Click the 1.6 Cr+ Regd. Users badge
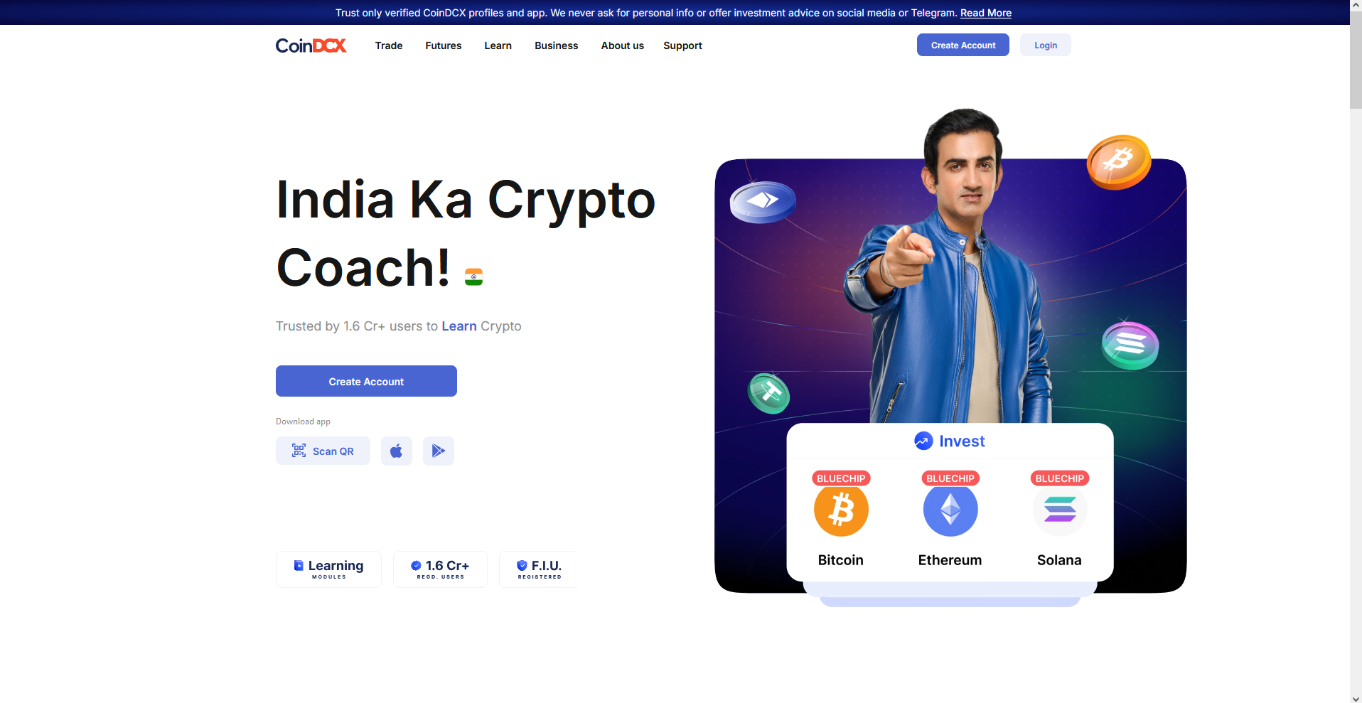1362x703 pixels. pyautogui.click(x=440, y=569)
